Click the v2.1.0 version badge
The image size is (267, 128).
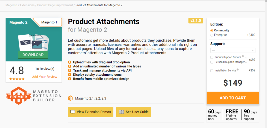tap(196, 21)
